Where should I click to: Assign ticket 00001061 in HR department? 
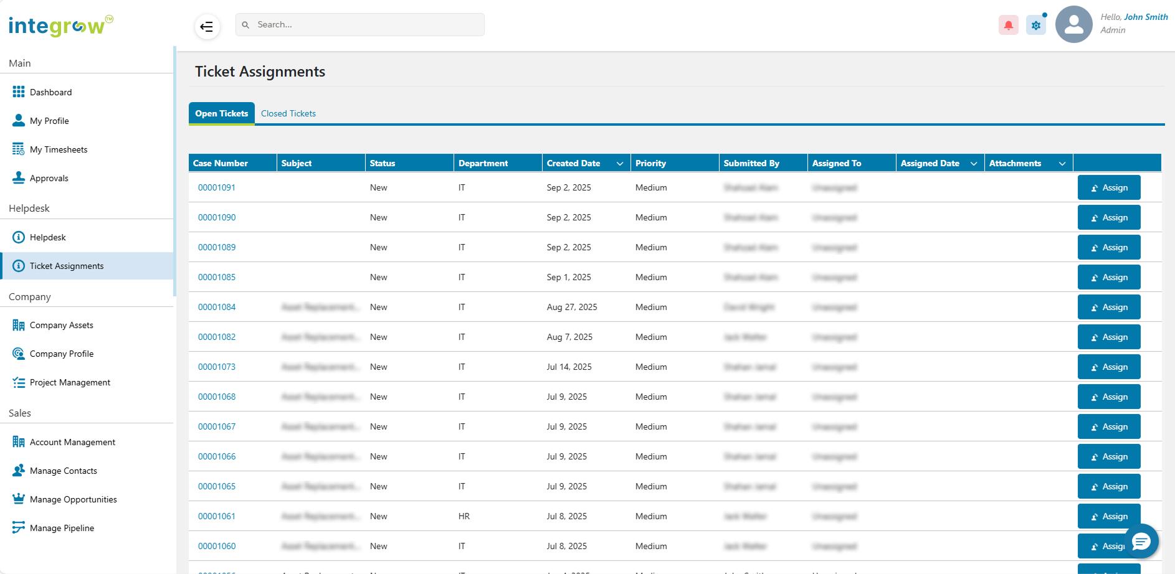pos(1108,516)
